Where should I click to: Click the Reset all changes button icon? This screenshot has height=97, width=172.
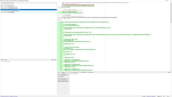click(x=59, y=79)
